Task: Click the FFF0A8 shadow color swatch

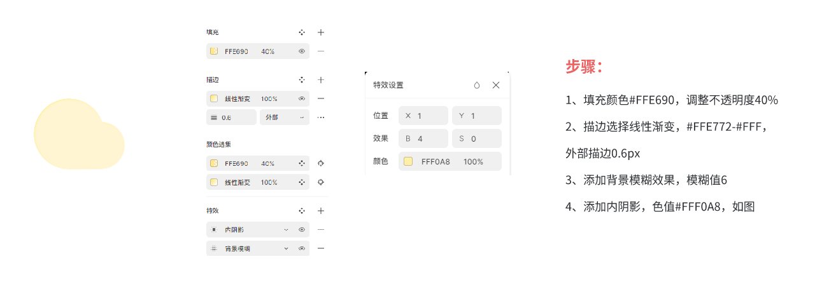Action: (408, 161)
